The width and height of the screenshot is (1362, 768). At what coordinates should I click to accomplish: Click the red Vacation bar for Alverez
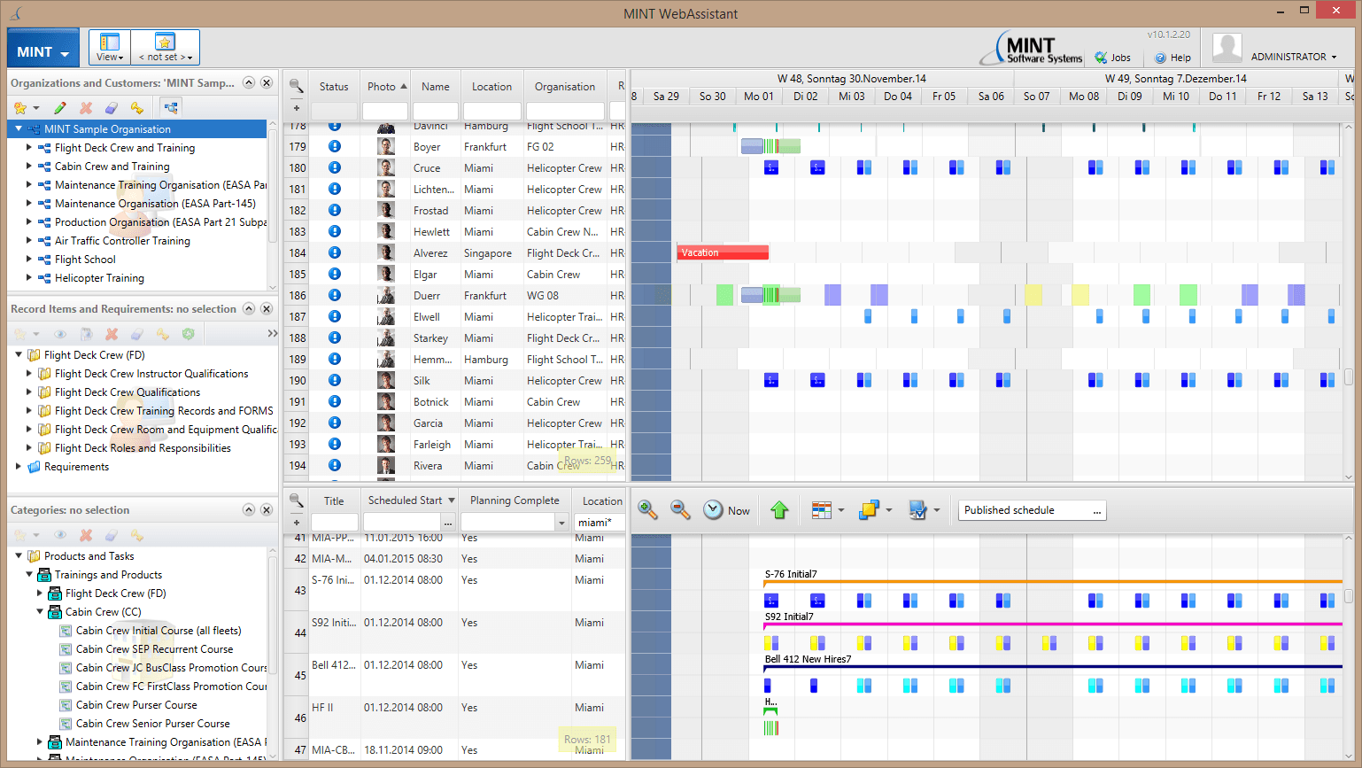pos(723,253)
